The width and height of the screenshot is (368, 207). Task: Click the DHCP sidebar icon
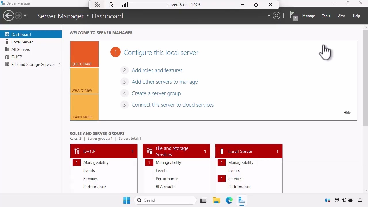coord(7,57)
